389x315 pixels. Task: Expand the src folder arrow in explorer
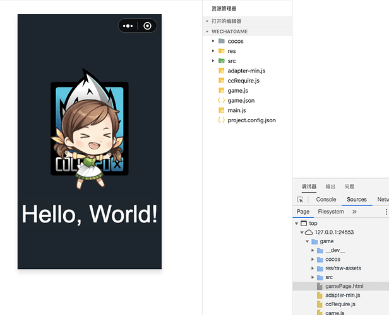coord(213,61)
